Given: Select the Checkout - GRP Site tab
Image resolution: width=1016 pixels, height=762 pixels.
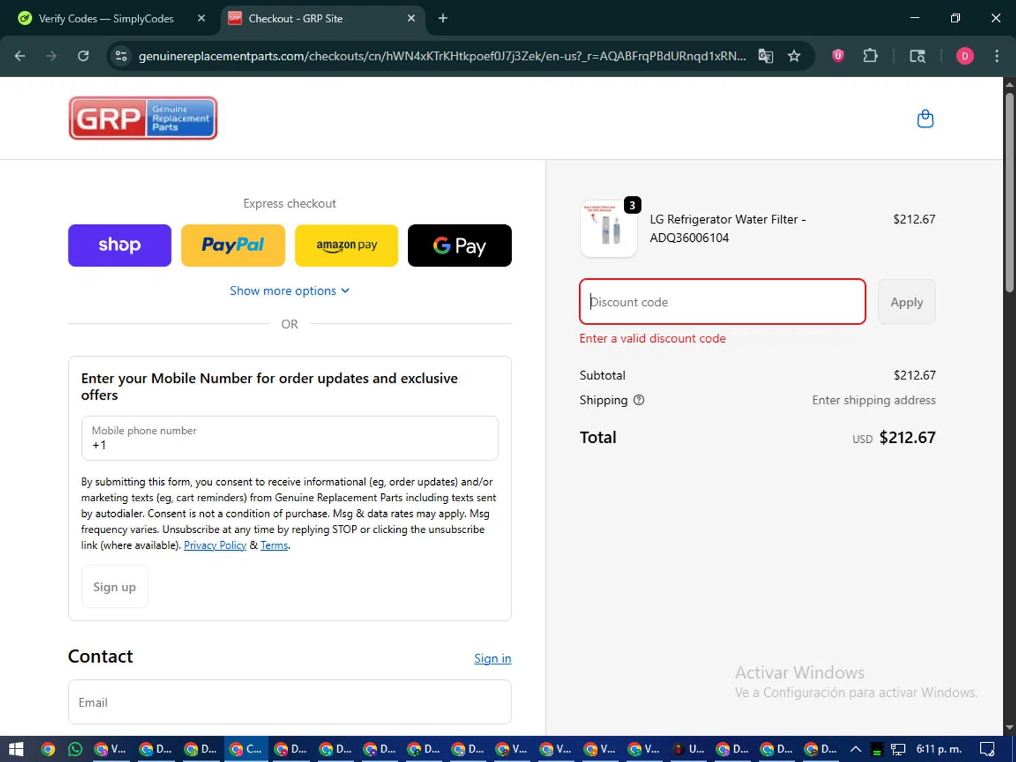Looking at the screenshot, I should tap(322, 19).
